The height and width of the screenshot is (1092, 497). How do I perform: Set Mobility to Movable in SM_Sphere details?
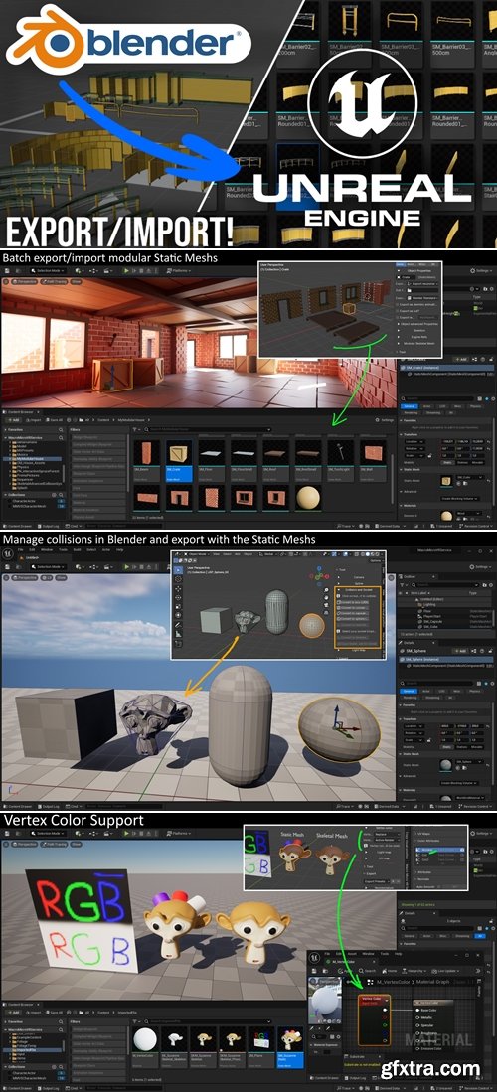[477, 747]
